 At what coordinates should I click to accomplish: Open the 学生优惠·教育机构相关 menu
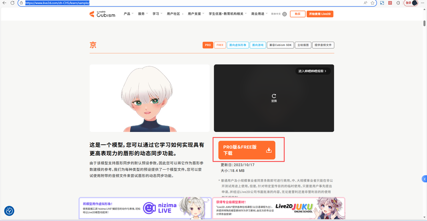point(228,14)
